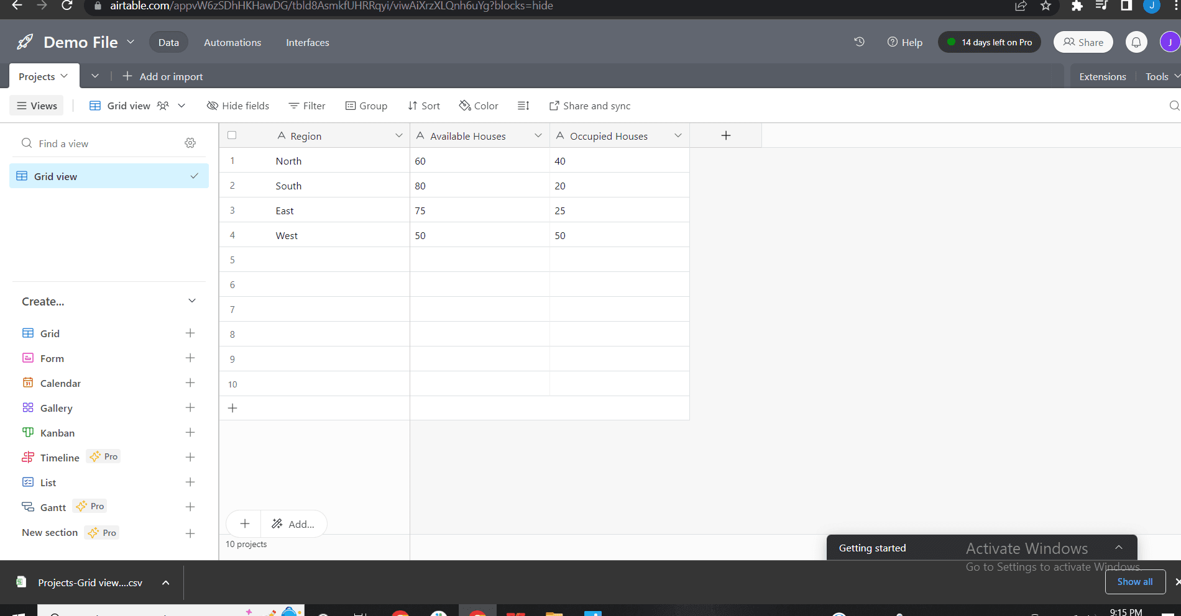The height and width of the screenshot is (616, 1181).
Task: Open the Sort options in the toolbar
Action: click(423, 106)
